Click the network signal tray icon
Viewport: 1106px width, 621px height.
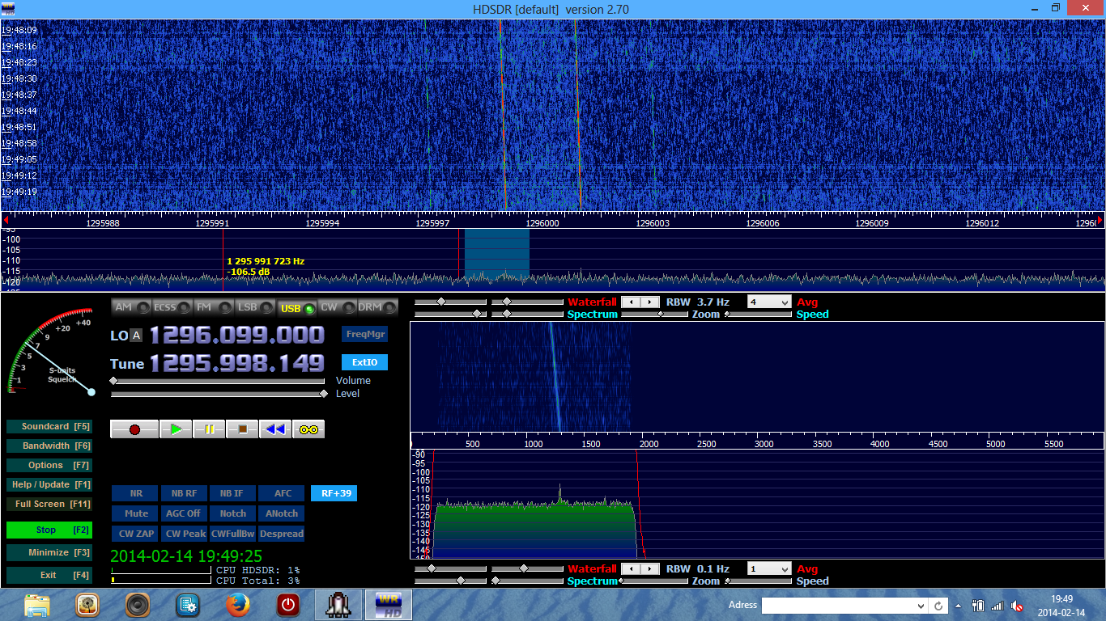pyautogui.click(x=997, y=606)
